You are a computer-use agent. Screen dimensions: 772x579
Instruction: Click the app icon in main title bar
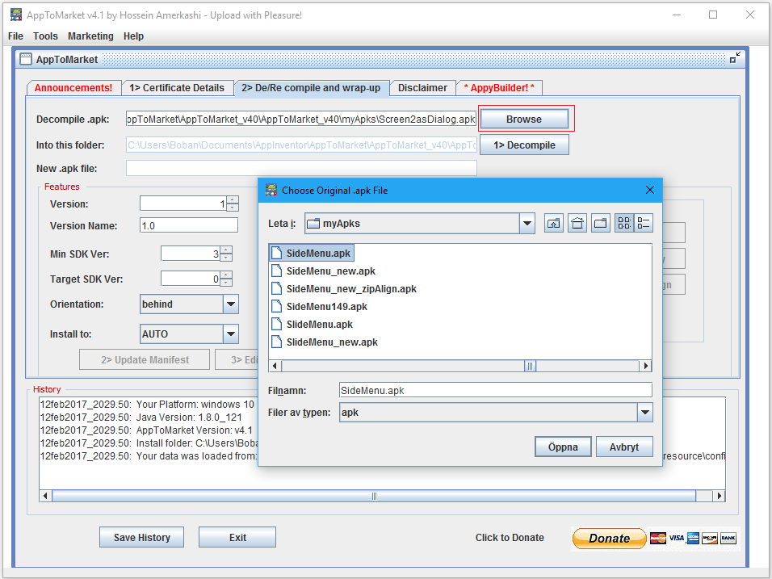pyautogui.click(x=16, y=15)
